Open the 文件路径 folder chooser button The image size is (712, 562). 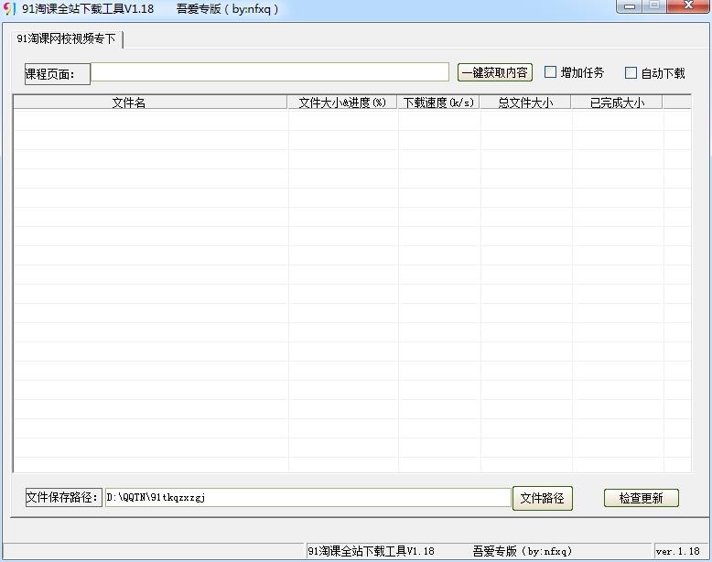click(543, 499)
